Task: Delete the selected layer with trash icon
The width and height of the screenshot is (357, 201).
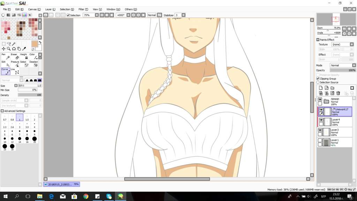Action: coord(338,93)
